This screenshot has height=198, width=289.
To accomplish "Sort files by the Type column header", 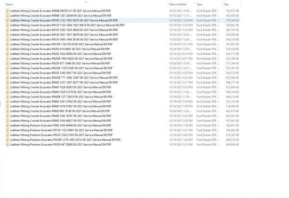I will coord(199,4).
